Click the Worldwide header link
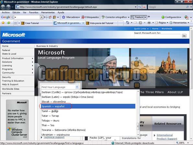Viewport: 193px width, 145px height. pos(167,29)
